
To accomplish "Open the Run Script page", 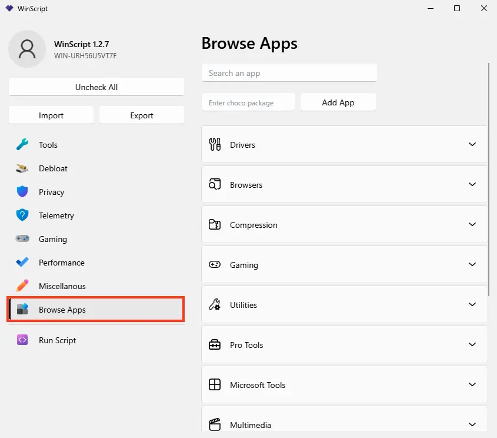I will (96, 340).
